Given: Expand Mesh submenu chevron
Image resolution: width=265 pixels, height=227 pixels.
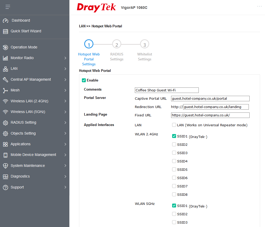Looking at the screenshot, I should [x=65, y=90].
